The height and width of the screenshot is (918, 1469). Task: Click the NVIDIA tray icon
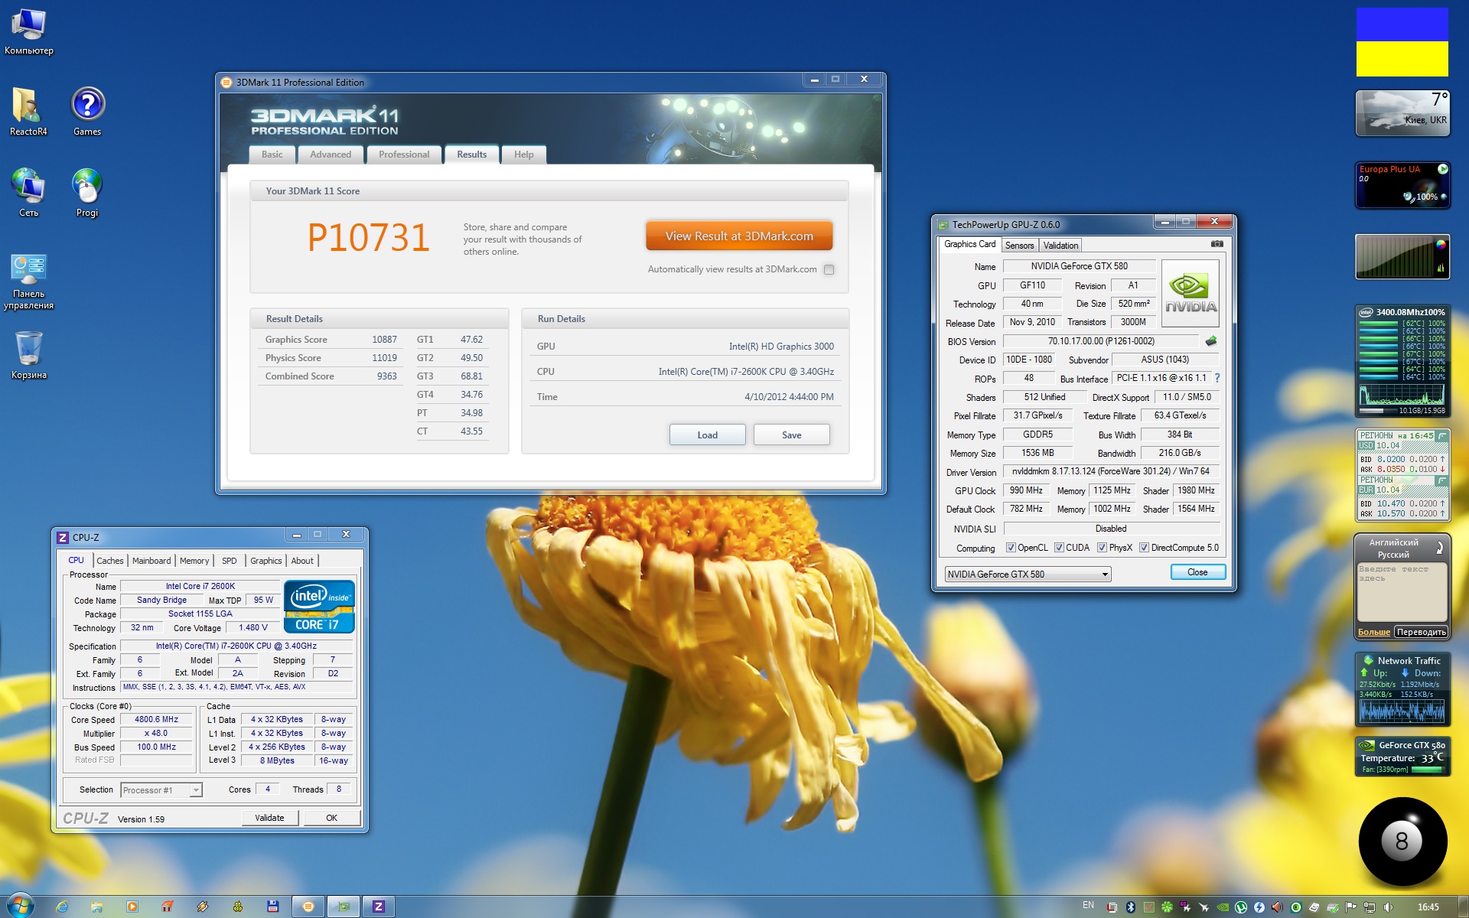(x=1223, y=907)
